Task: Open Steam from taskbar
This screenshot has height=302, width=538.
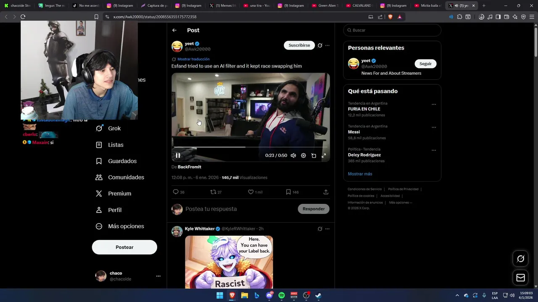Action: coord(318,295)
